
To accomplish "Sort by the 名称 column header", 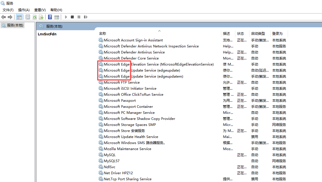I will pyautogui.click(x=102, y=33).
